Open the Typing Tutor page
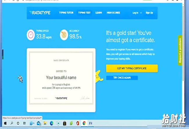189x129 pixels. (66, 13)
